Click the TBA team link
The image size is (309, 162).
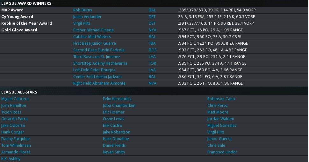tap(152, 43)
